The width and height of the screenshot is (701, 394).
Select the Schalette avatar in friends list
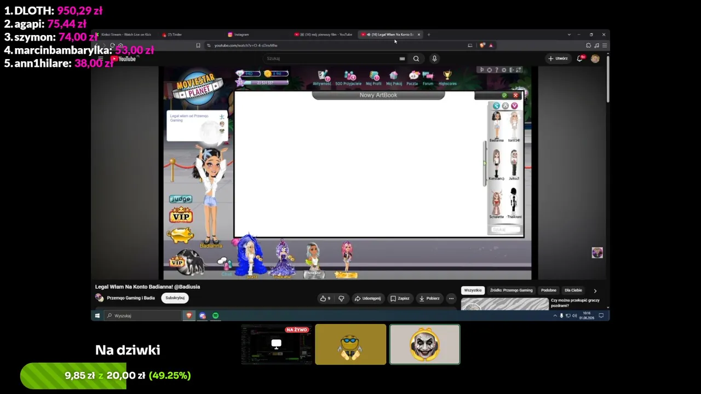tap(496, 204)
